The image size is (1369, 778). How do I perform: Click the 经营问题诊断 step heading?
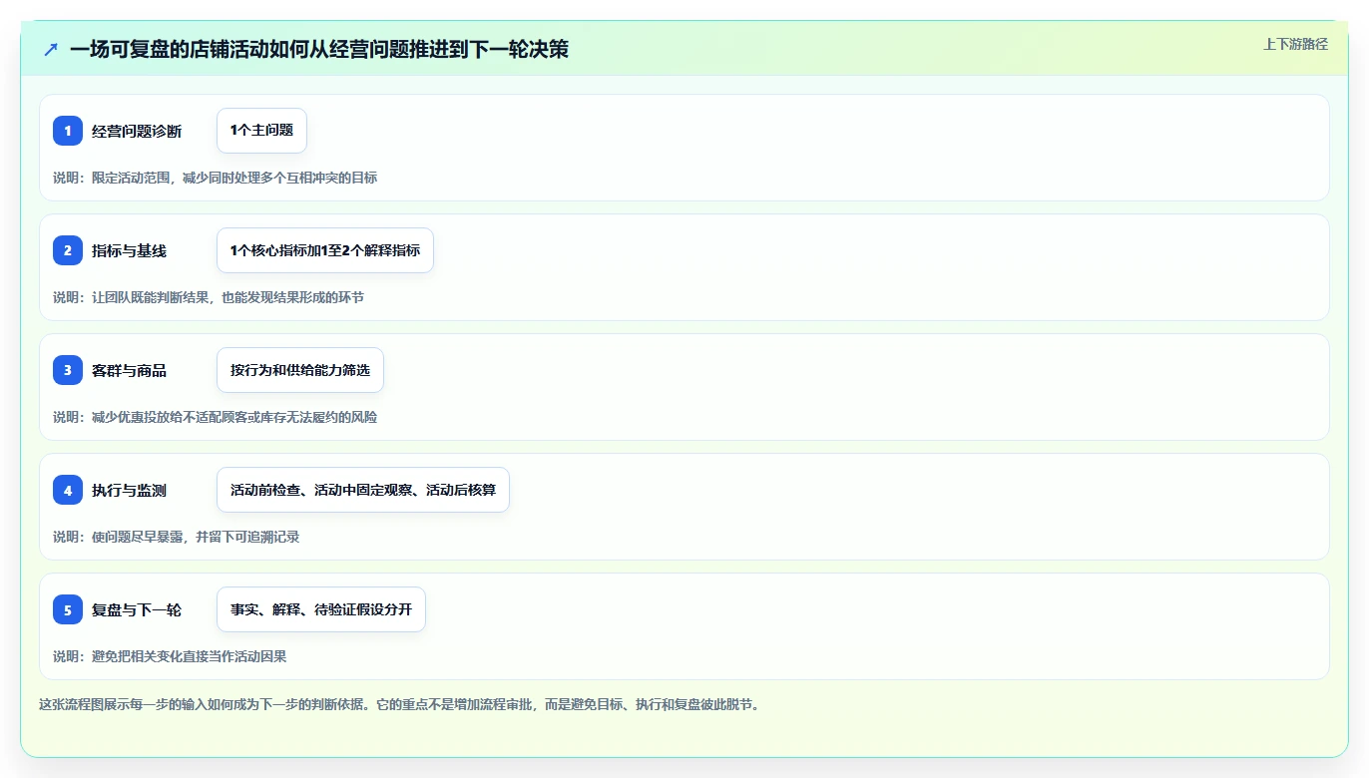[x=137, y=131]
